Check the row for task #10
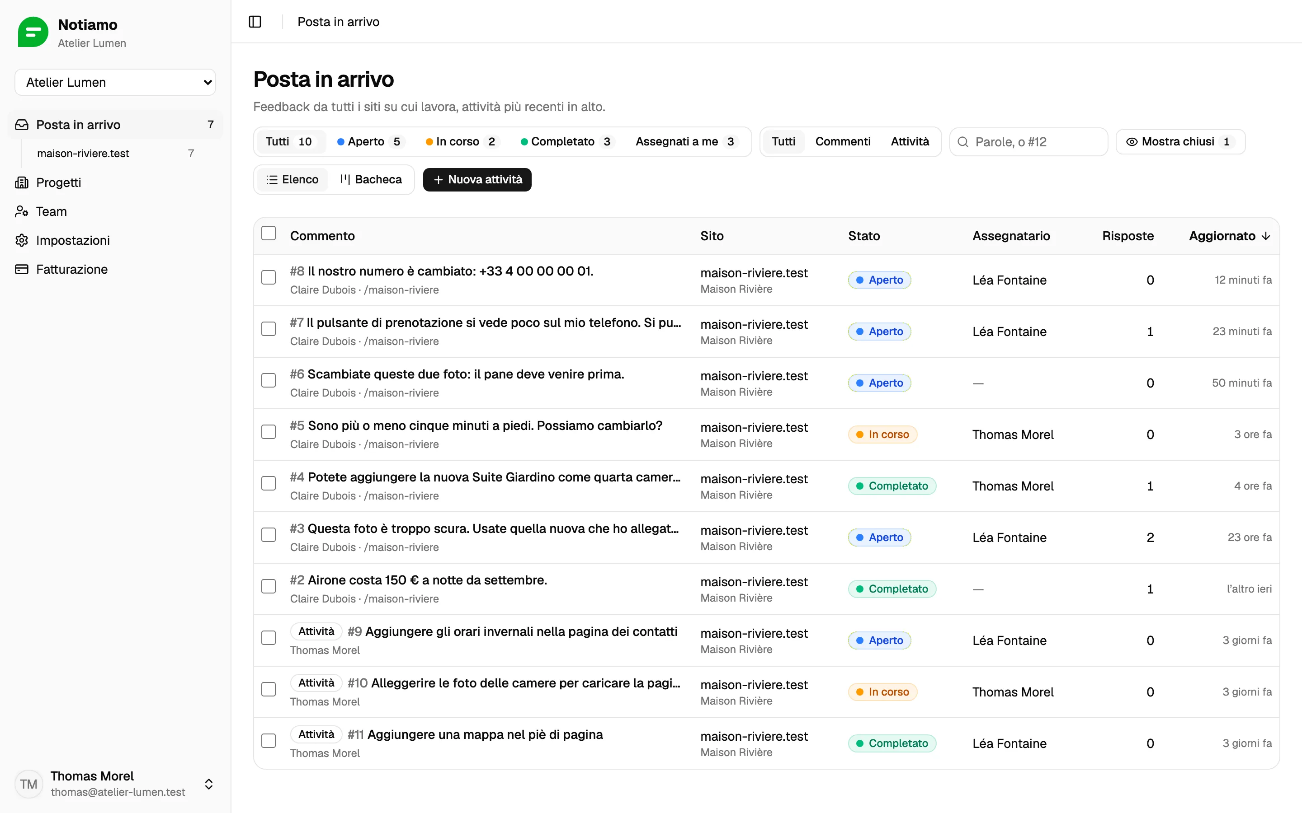This screenshot has height=813, width=1302. click(269, 689)
